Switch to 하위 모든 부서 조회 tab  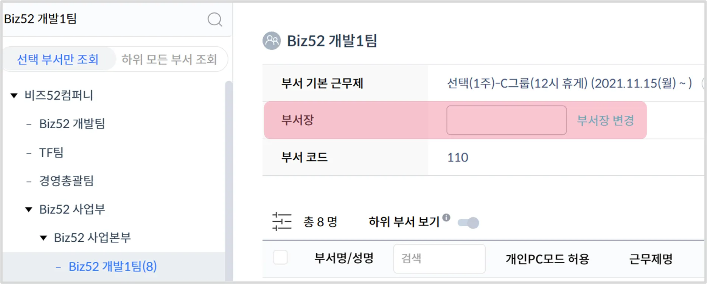(x=169, y=59)
